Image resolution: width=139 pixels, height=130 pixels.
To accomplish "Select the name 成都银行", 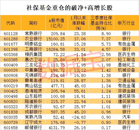I will pos(33,112).
